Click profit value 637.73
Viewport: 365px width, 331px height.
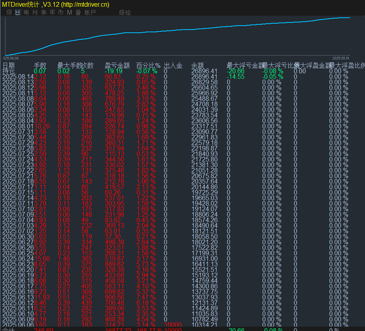tap(115, 87)
